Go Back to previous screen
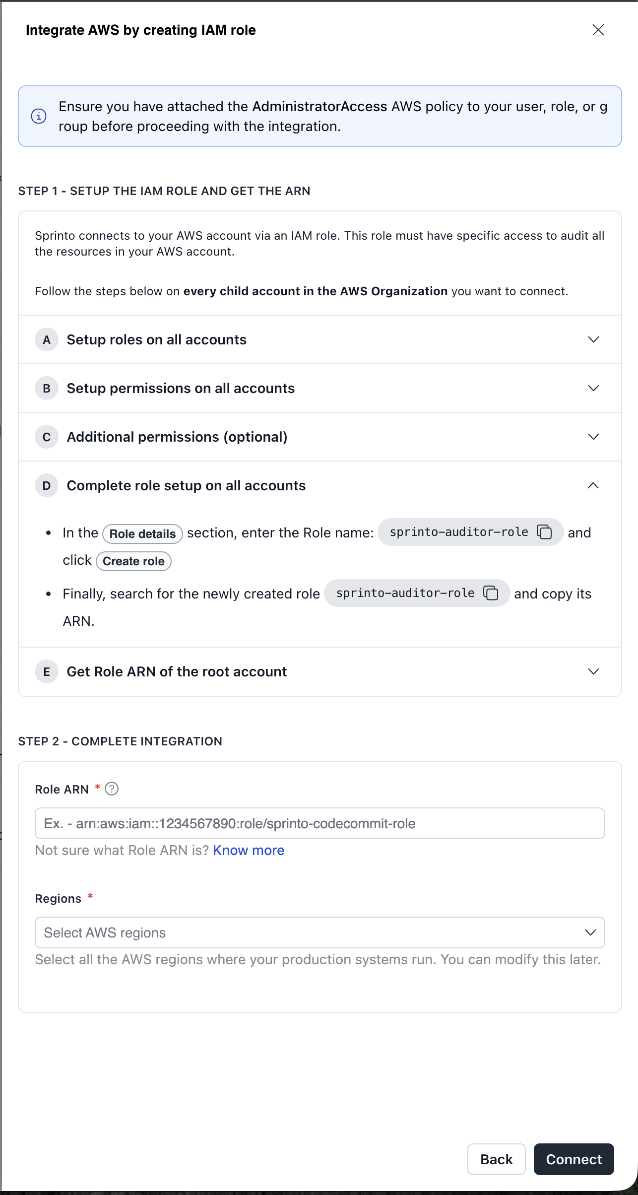The height and width of the screenshot is (1195, 638). pos(496,1159)
